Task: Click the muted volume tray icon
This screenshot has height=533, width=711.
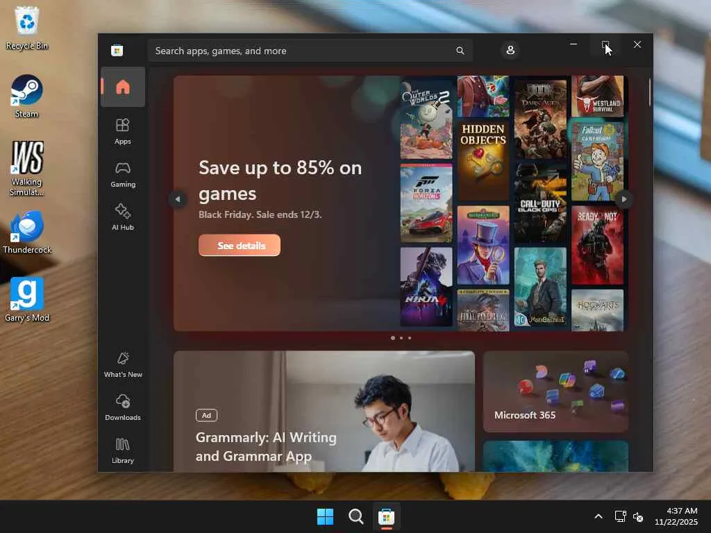Action: click(638, 516)
